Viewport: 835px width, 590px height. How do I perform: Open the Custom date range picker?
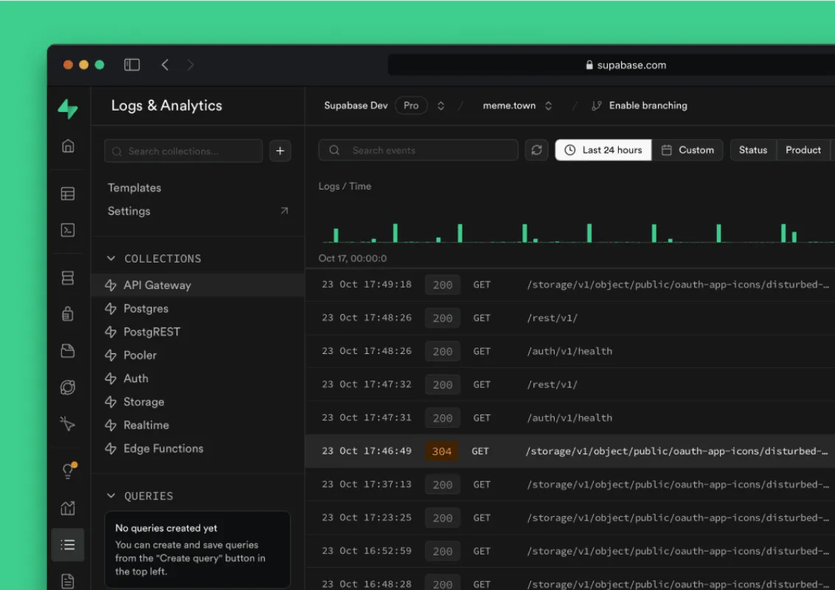[687, 150]
